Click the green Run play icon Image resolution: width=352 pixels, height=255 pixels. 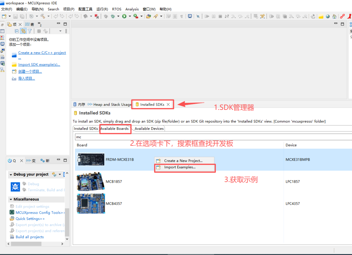pos(125,16)
